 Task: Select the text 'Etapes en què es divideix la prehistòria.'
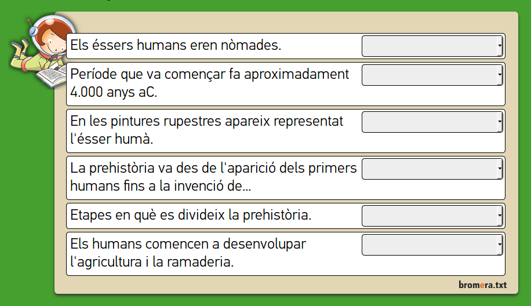(x=191, y=215)
